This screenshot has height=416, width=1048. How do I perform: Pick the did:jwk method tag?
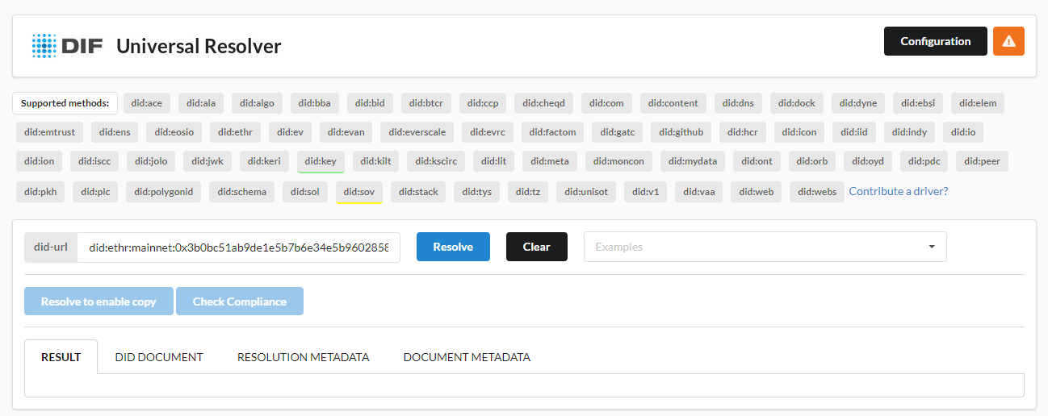coord(208,161)
